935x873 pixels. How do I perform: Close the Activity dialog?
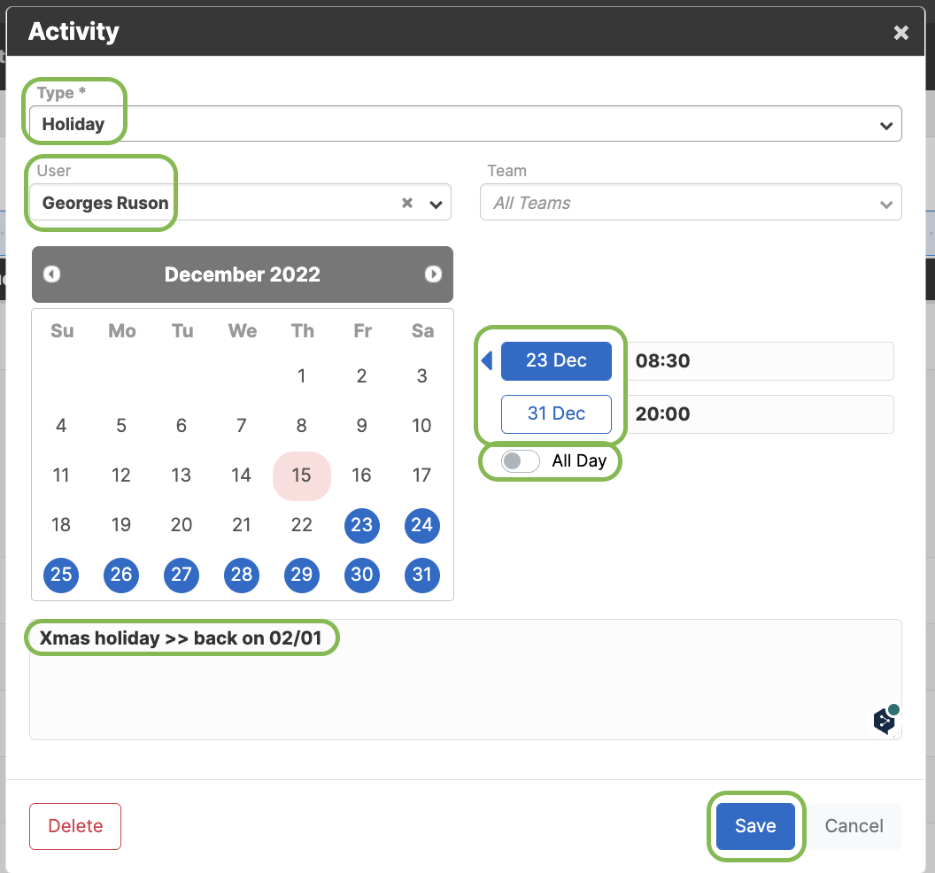pyautogui.click(x=901, y=32)
